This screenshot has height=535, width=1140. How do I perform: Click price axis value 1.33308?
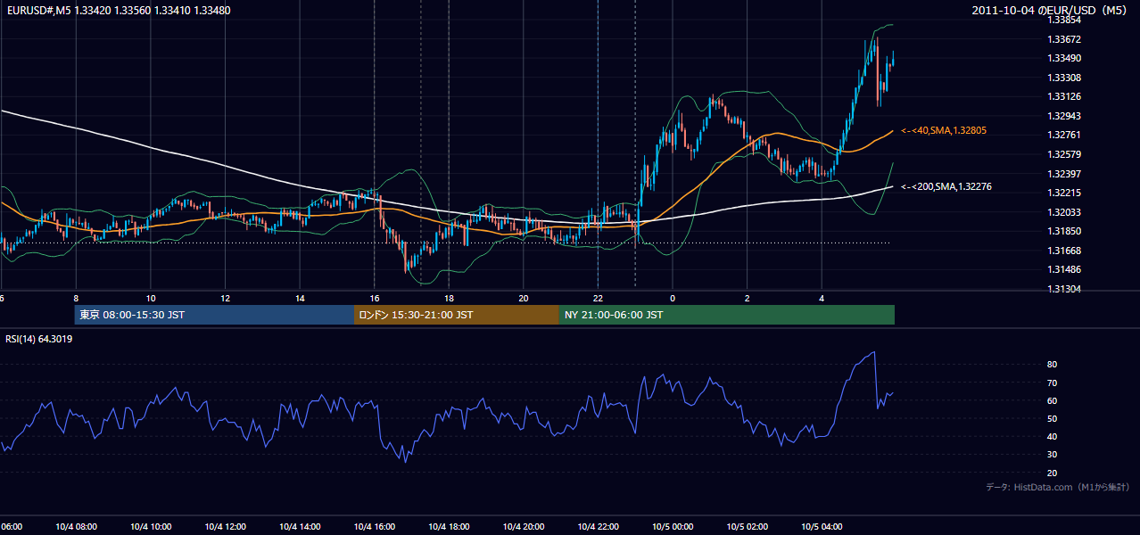1064,78
